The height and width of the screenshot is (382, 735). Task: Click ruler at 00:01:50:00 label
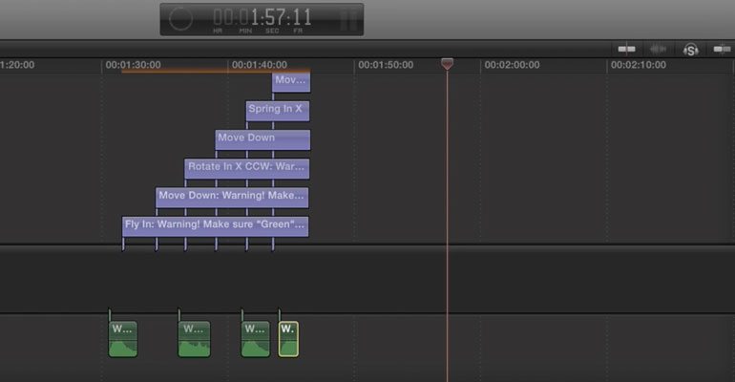click(386, 65)
